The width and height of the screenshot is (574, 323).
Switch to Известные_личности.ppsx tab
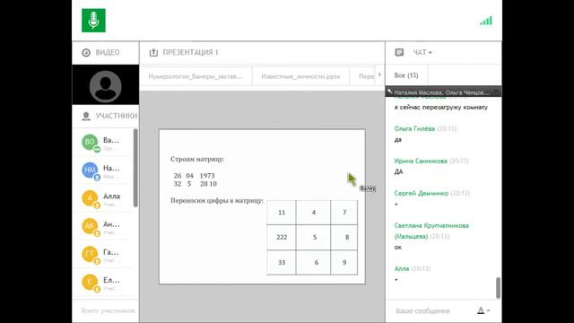coord(300,76)
